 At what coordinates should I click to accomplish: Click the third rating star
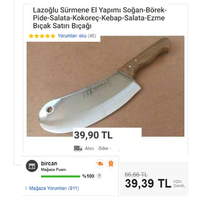coord(42,36)
